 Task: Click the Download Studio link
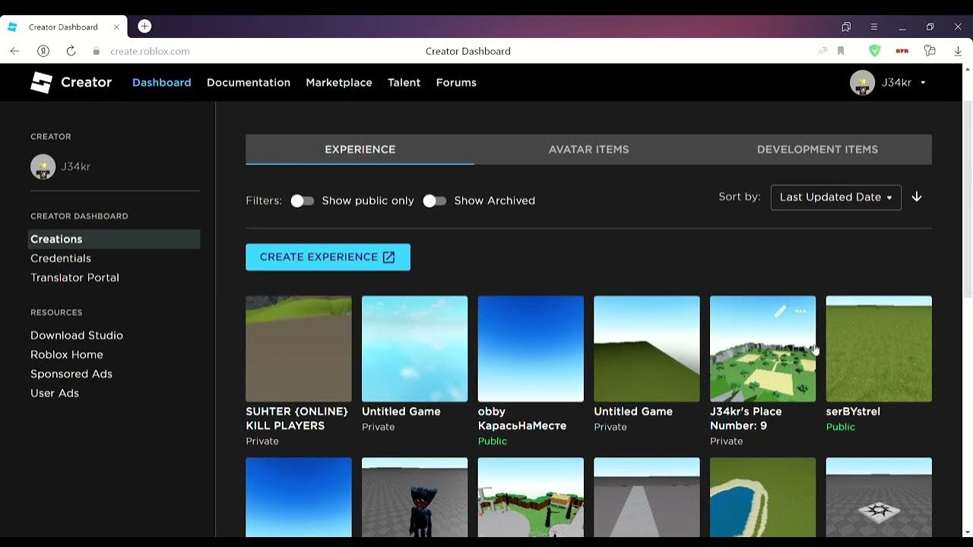tap(77, 335)
